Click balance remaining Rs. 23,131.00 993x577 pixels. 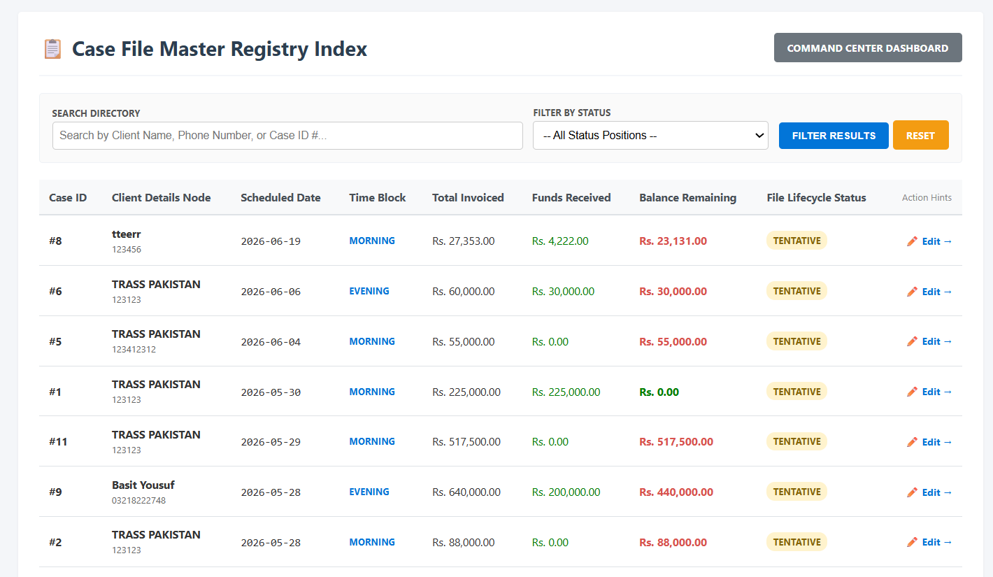click(x=673, y=241)
